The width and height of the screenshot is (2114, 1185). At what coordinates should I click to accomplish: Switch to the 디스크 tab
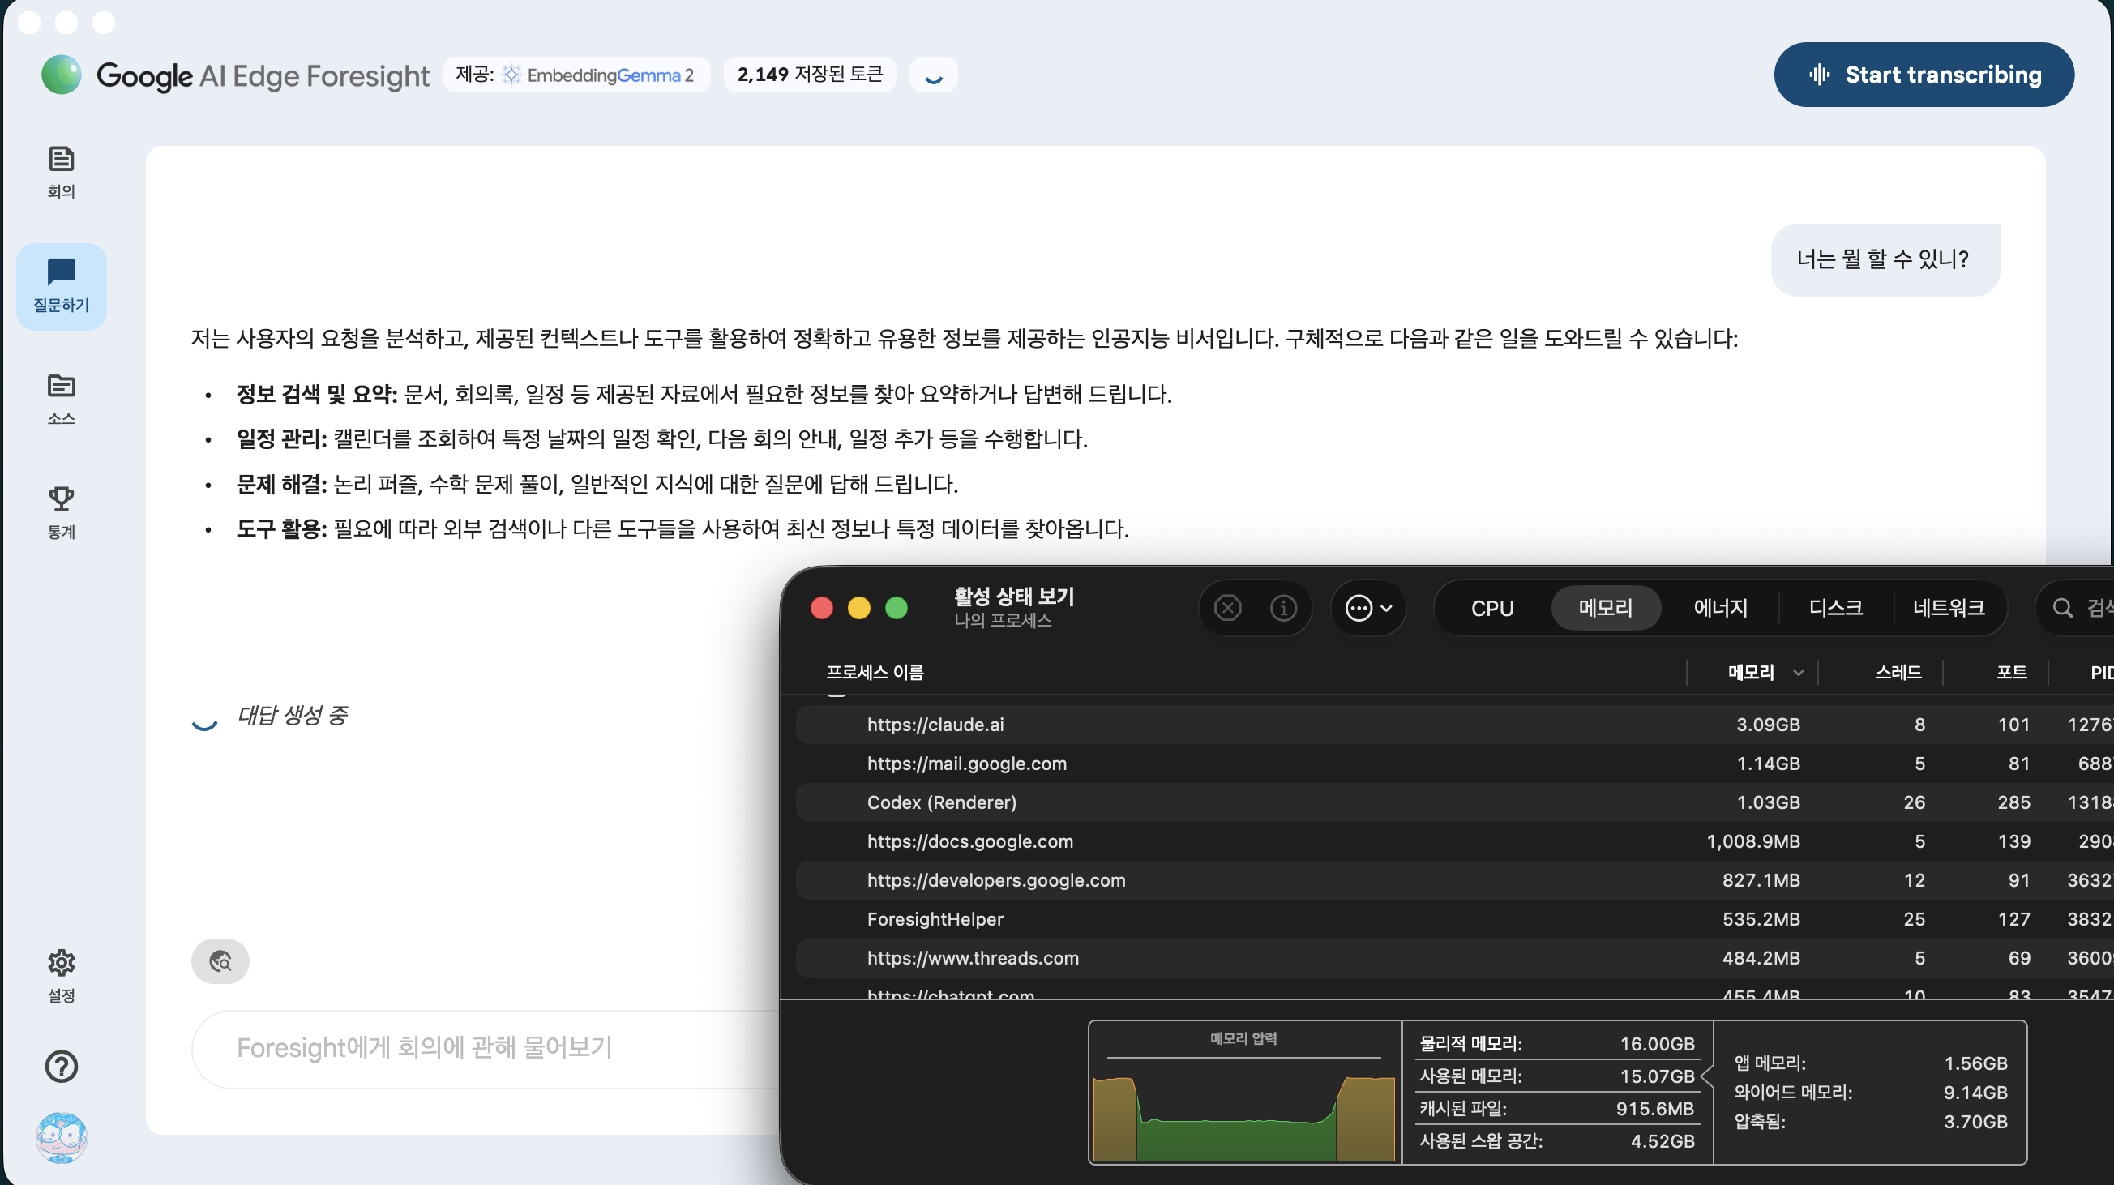tap(1836, 608)
